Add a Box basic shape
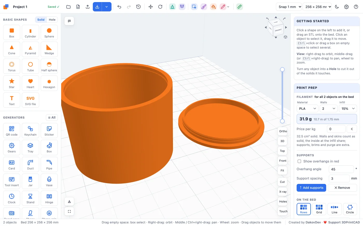The image size is (363, 226). pos(12,33)
